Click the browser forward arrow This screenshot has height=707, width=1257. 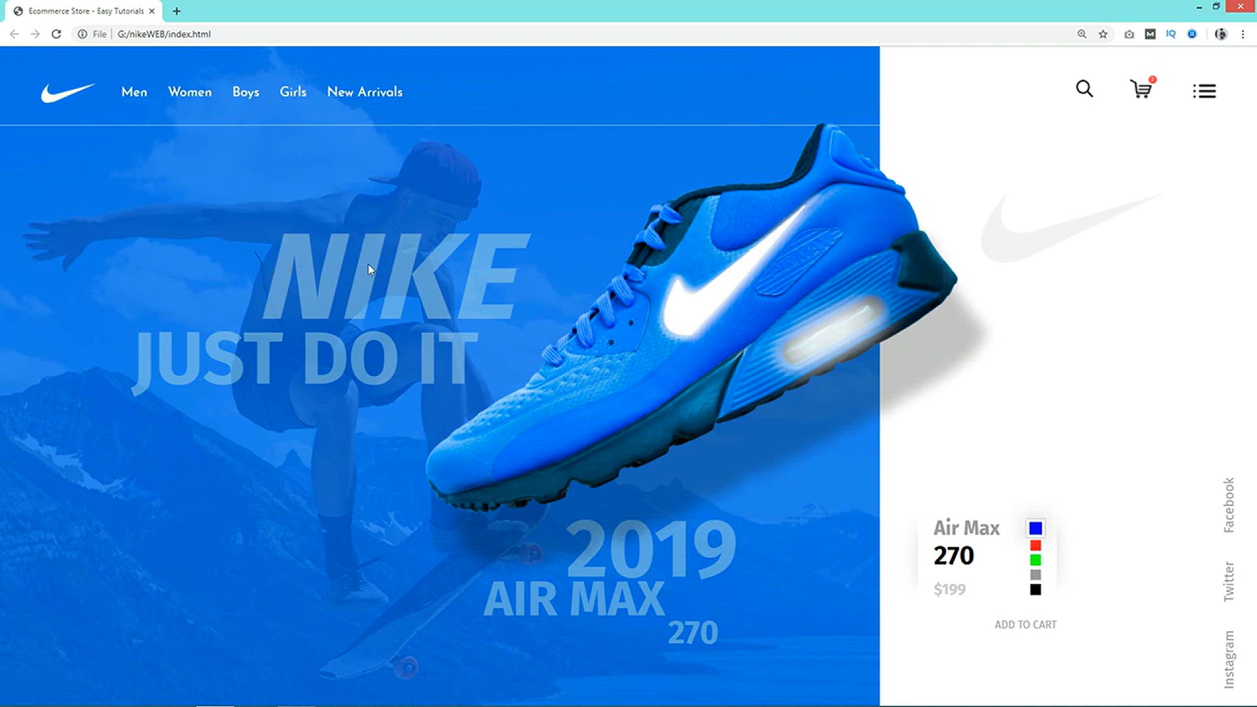coord(35,34)
